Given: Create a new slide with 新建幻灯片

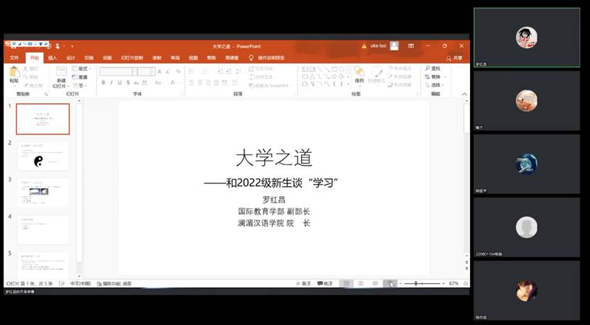Looking at the screenshot, I should click(x=60, y=76).
